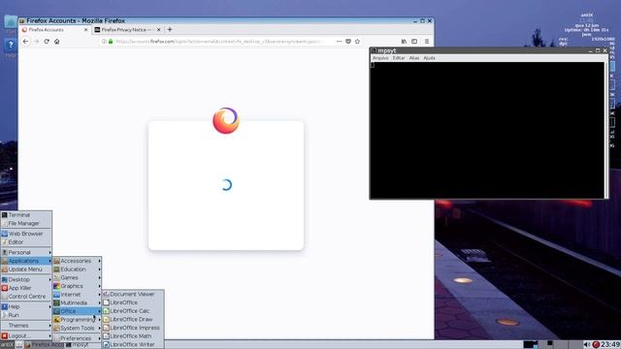621x349 pixels.
Task: Click the volume speaker tray icon
Action: [586, 345]
